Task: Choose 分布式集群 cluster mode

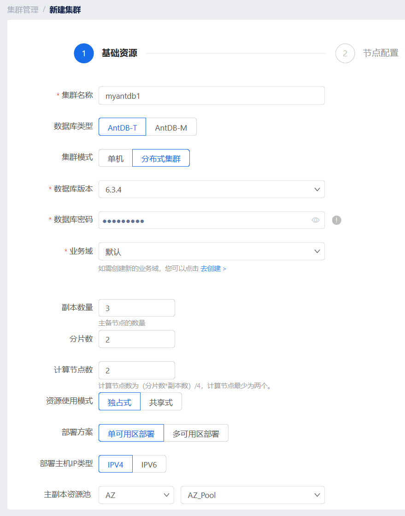Action: coord(161,158)
